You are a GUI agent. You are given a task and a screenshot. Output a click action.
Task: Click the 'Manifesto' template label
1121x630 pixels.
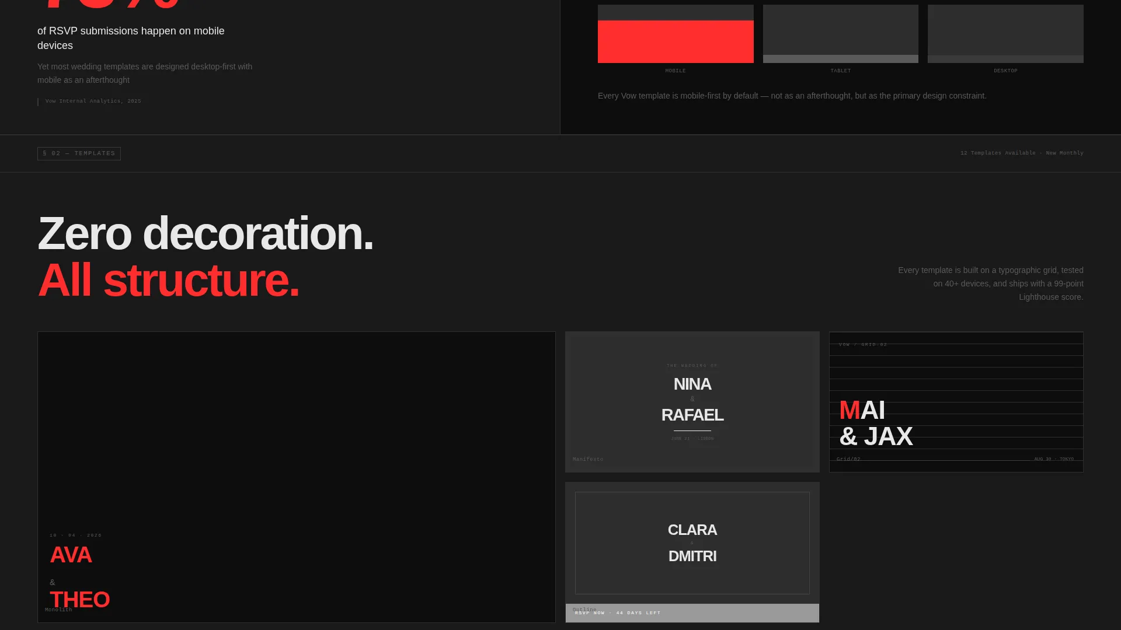click(588, 459)
